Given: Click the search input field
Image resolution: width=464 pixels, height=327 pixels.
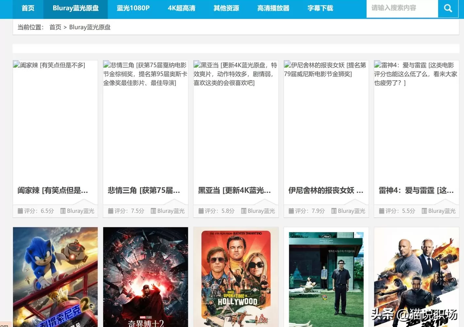Looking at the screenshot, I should coord(402,8).
